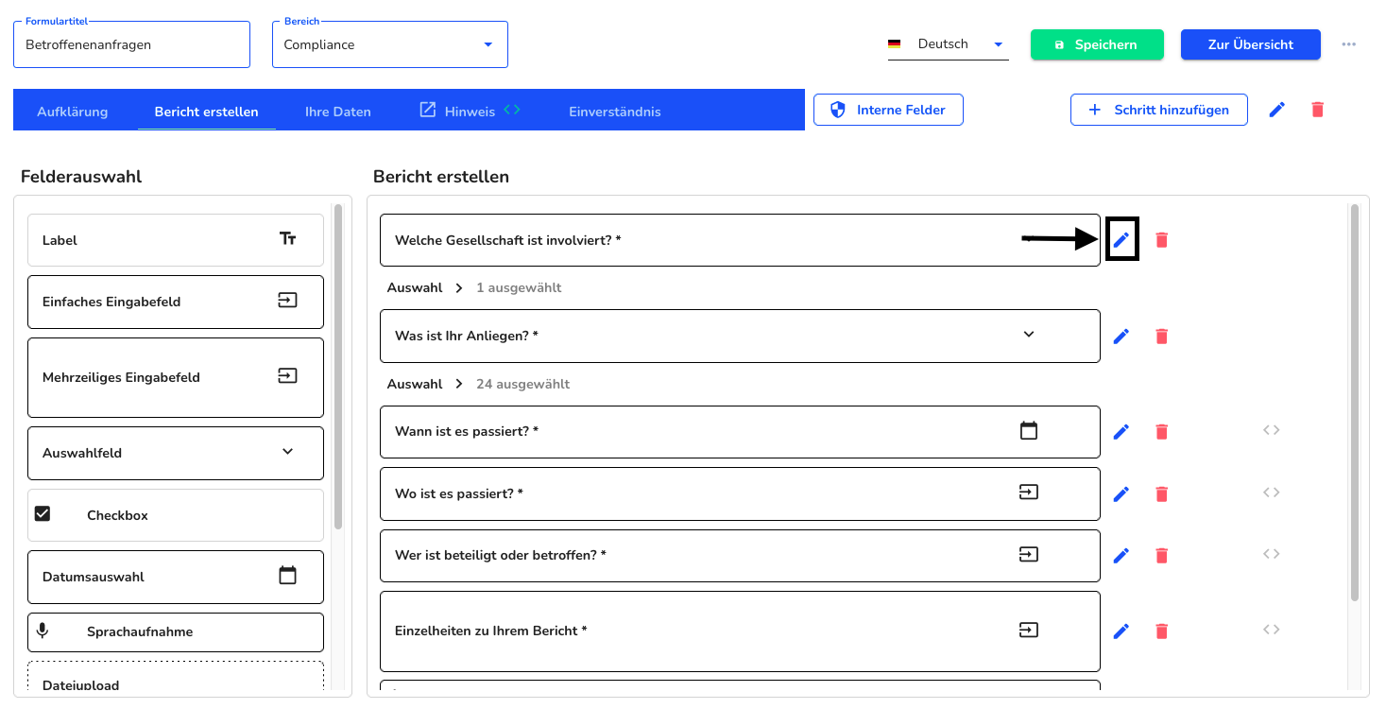Pick the Sprachaufnahme field type
This screenshot has width=1386, height=709.
pos(176,631)
